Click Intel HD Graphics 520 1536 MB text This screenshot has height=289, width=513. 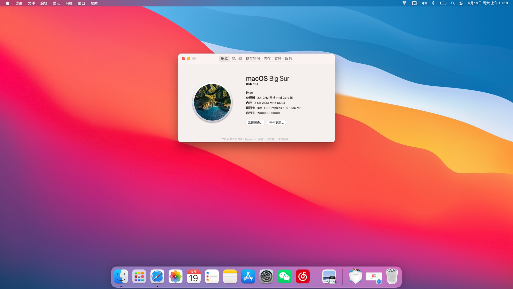pos(279,108)
